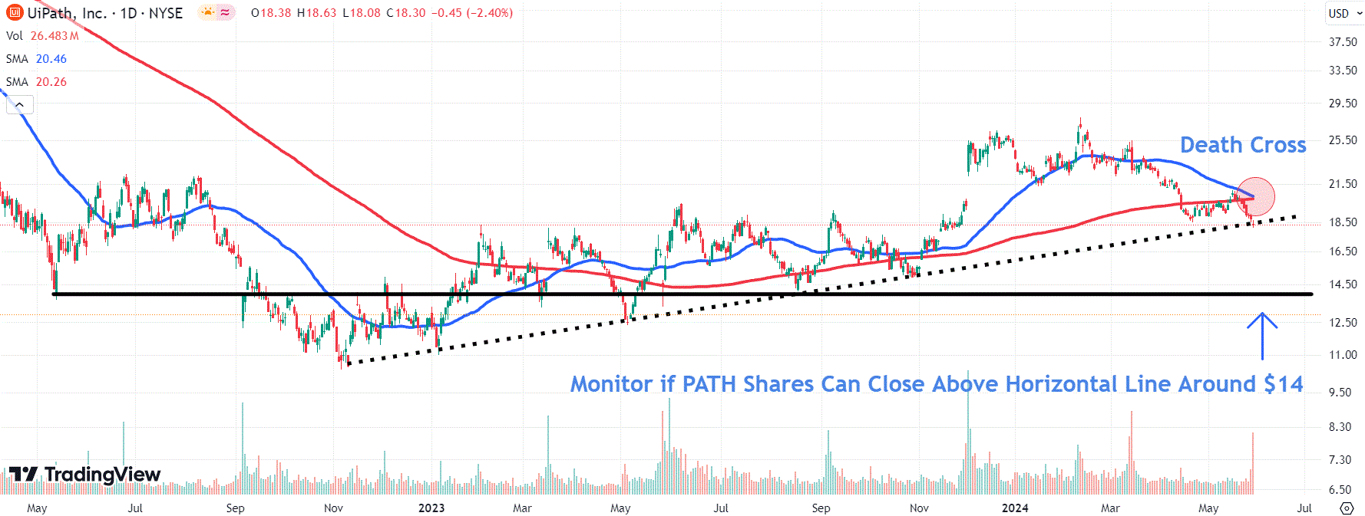Click the Nov label just before 2024
This screenshot has height=516, width=1365.
tap(919, 508)
